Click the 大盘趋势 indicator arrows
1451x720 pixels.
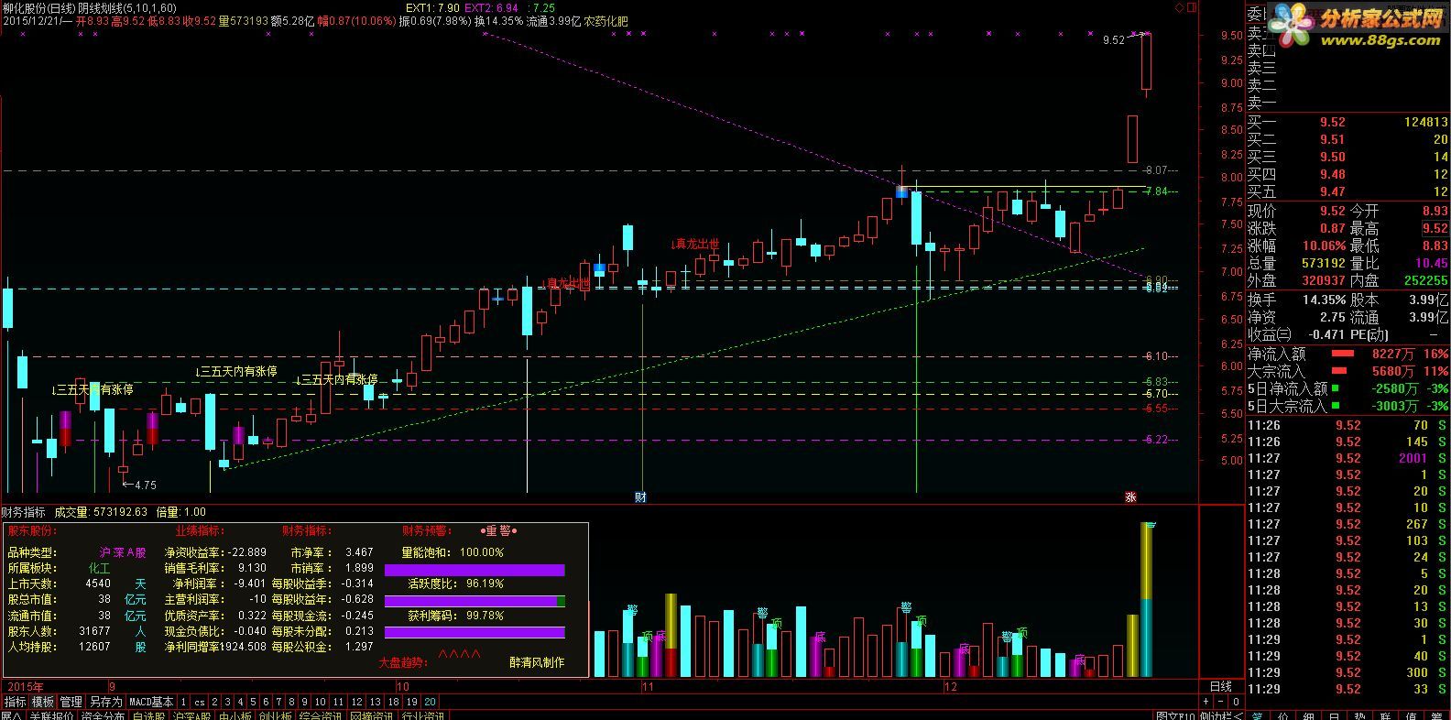click(x=460, y=656)
